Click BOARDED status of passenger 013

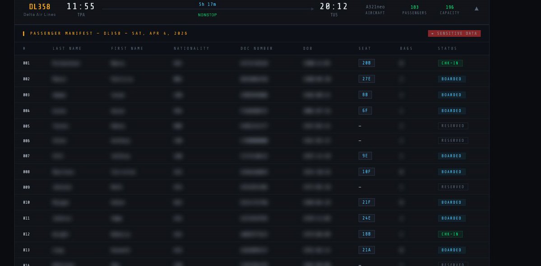tap(452, 250)
